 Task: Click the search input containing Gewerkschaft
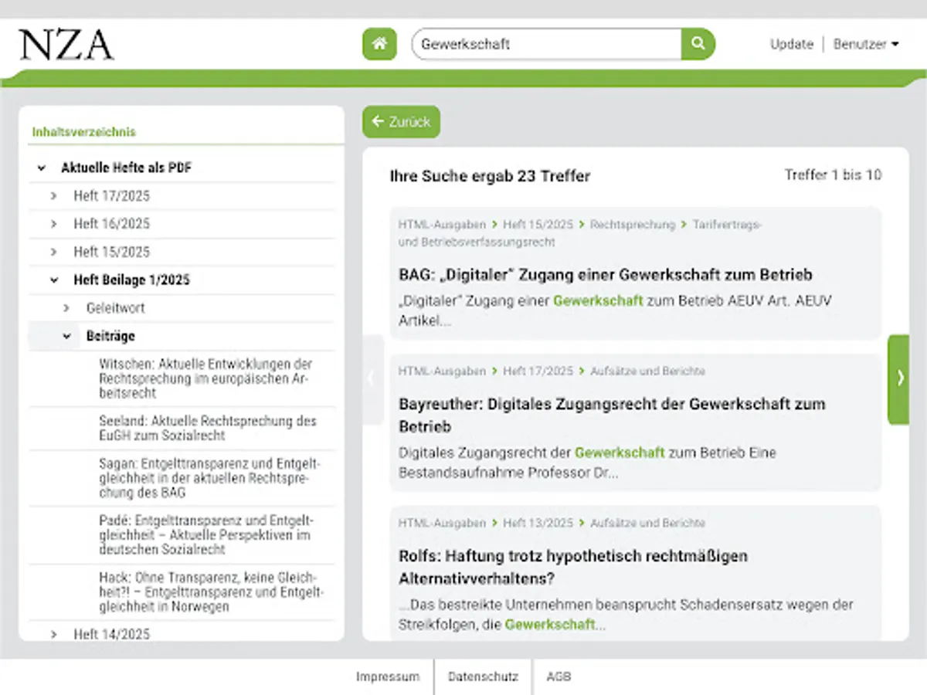pyautogui.click(x=541, y=44)
